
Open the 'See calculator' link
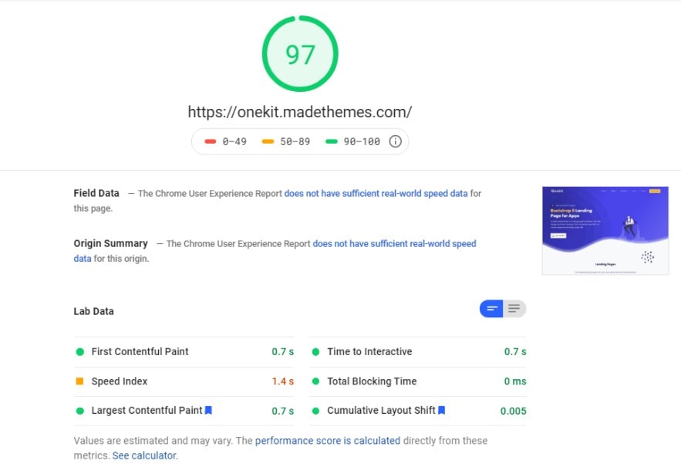click(144, 456)
